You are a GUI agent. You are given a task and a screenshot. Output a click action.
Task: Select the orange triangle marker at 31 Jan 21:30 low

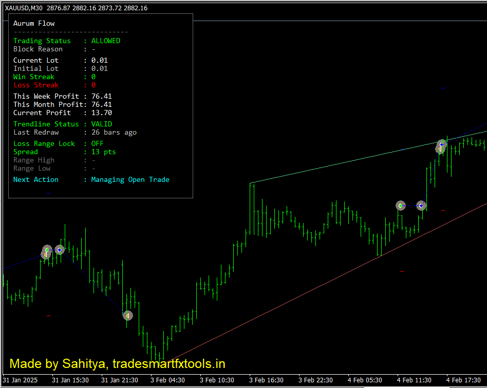tap(127, 316)
